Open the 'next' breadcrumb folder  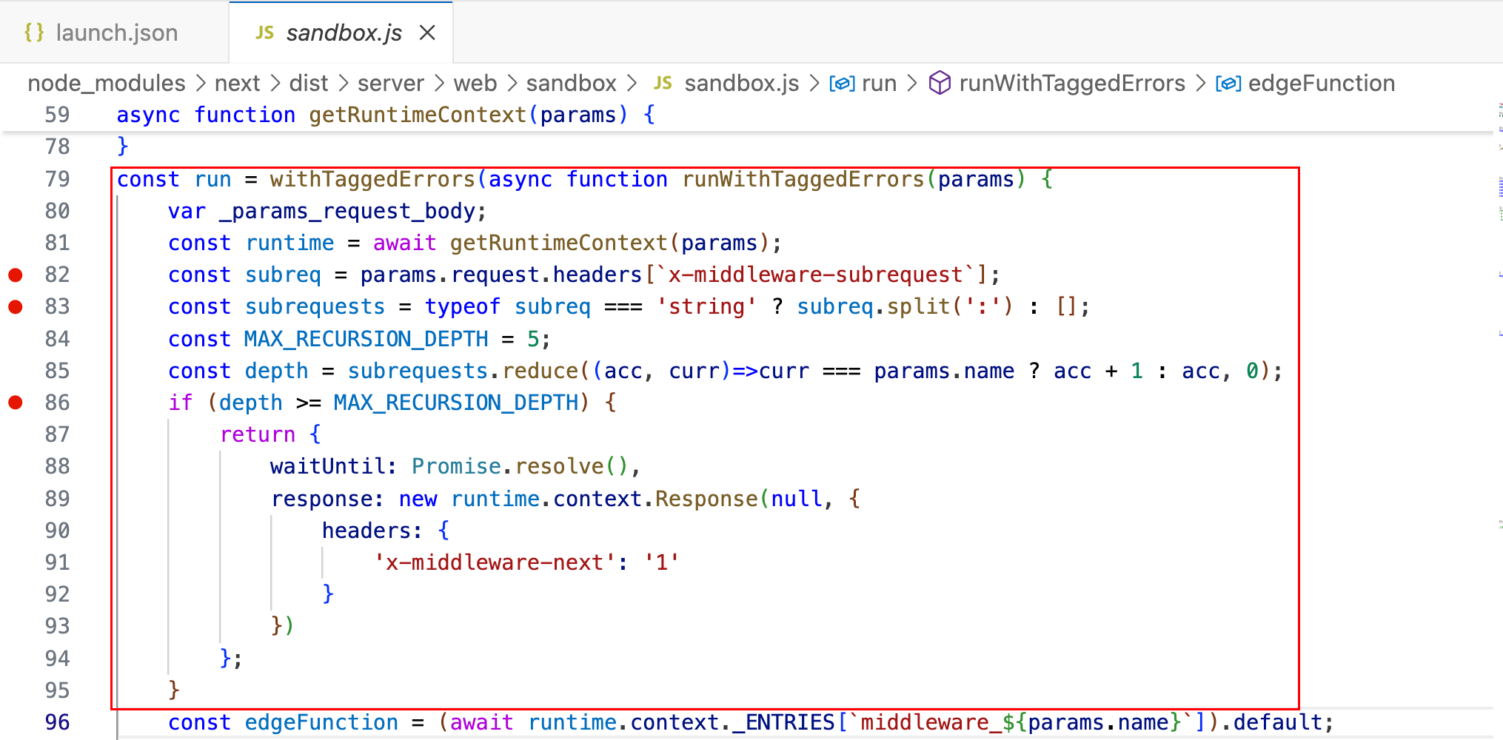pyautogui.click(x=237, y=83)
